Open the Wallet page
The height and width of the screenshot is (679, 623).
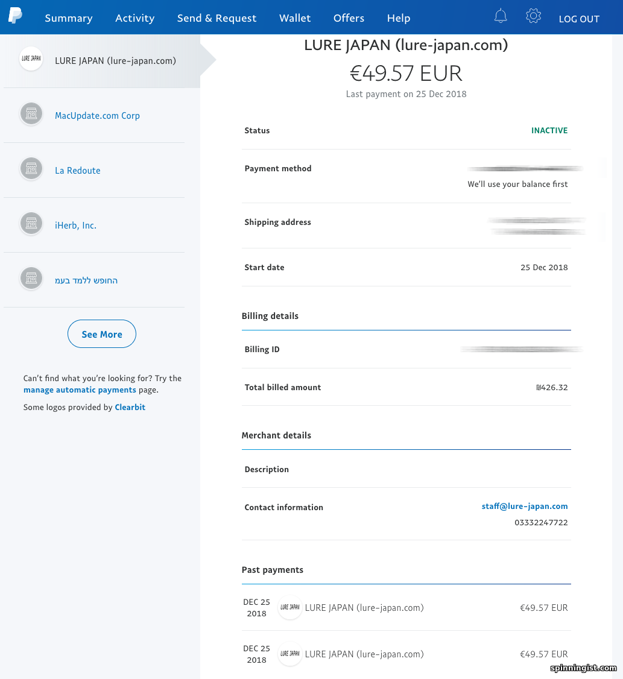point(295,18)
